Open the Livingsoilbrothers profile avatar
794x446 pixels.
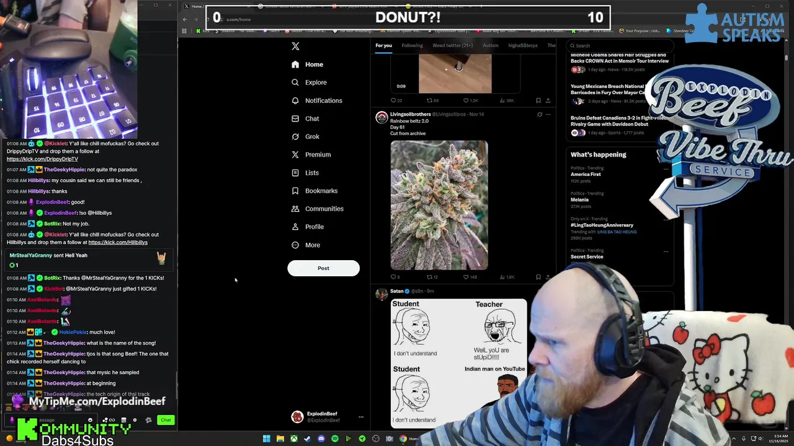(x=381, y=117)
